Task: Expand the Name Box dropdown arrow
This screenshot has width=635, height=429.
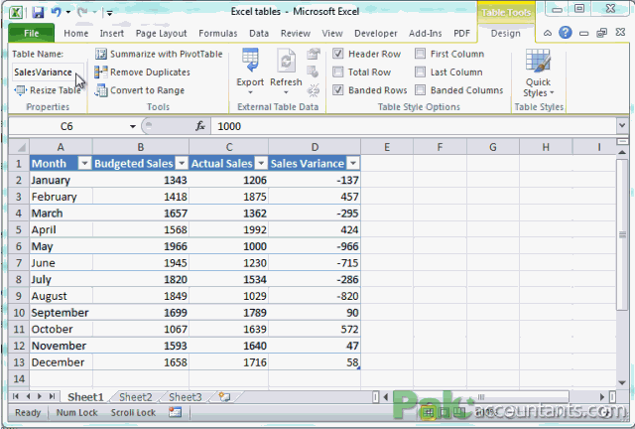Action: [132, 126]
